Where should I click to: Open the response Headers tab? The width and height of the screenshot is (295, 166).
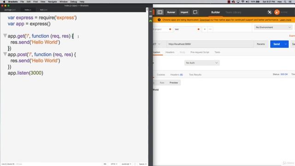[x=177, y=75]
